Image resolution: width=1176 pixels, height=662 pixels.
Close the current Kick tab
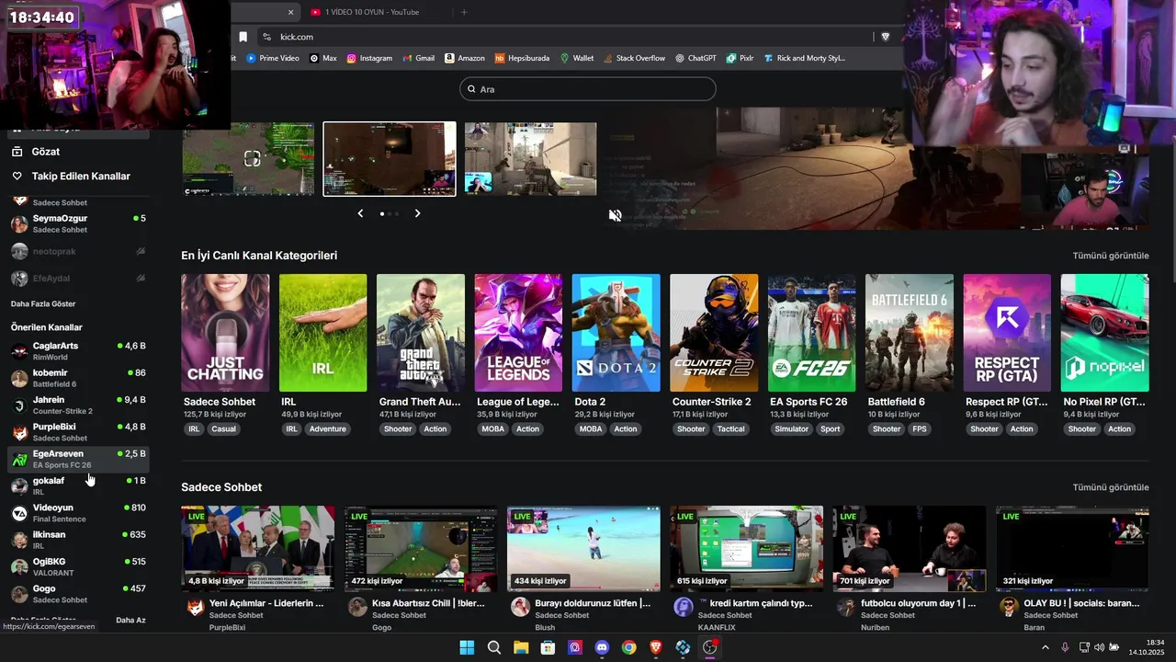291,12
